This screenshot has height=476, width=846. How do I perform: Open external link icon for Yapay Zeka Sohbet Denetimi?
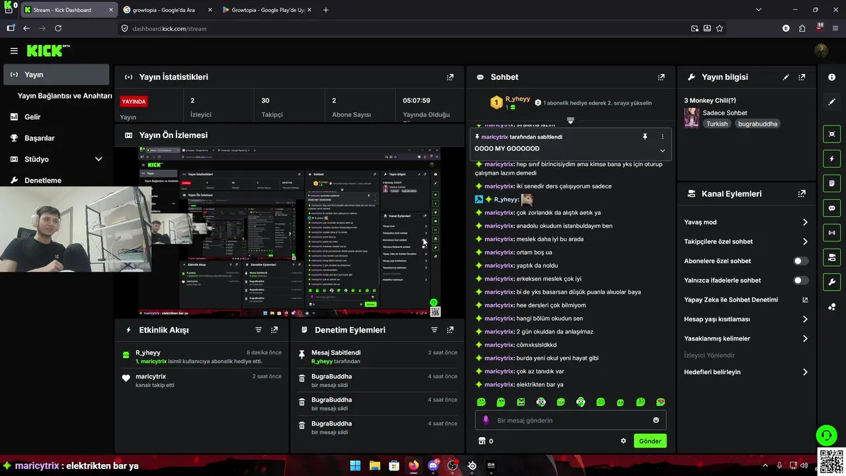tap(805, 299)
